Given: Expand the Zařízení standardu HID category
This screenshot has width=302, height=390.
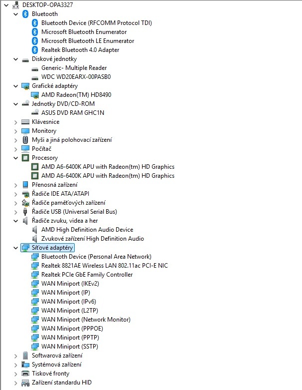Looking at the screenshot, I should [x=15, y=383].
